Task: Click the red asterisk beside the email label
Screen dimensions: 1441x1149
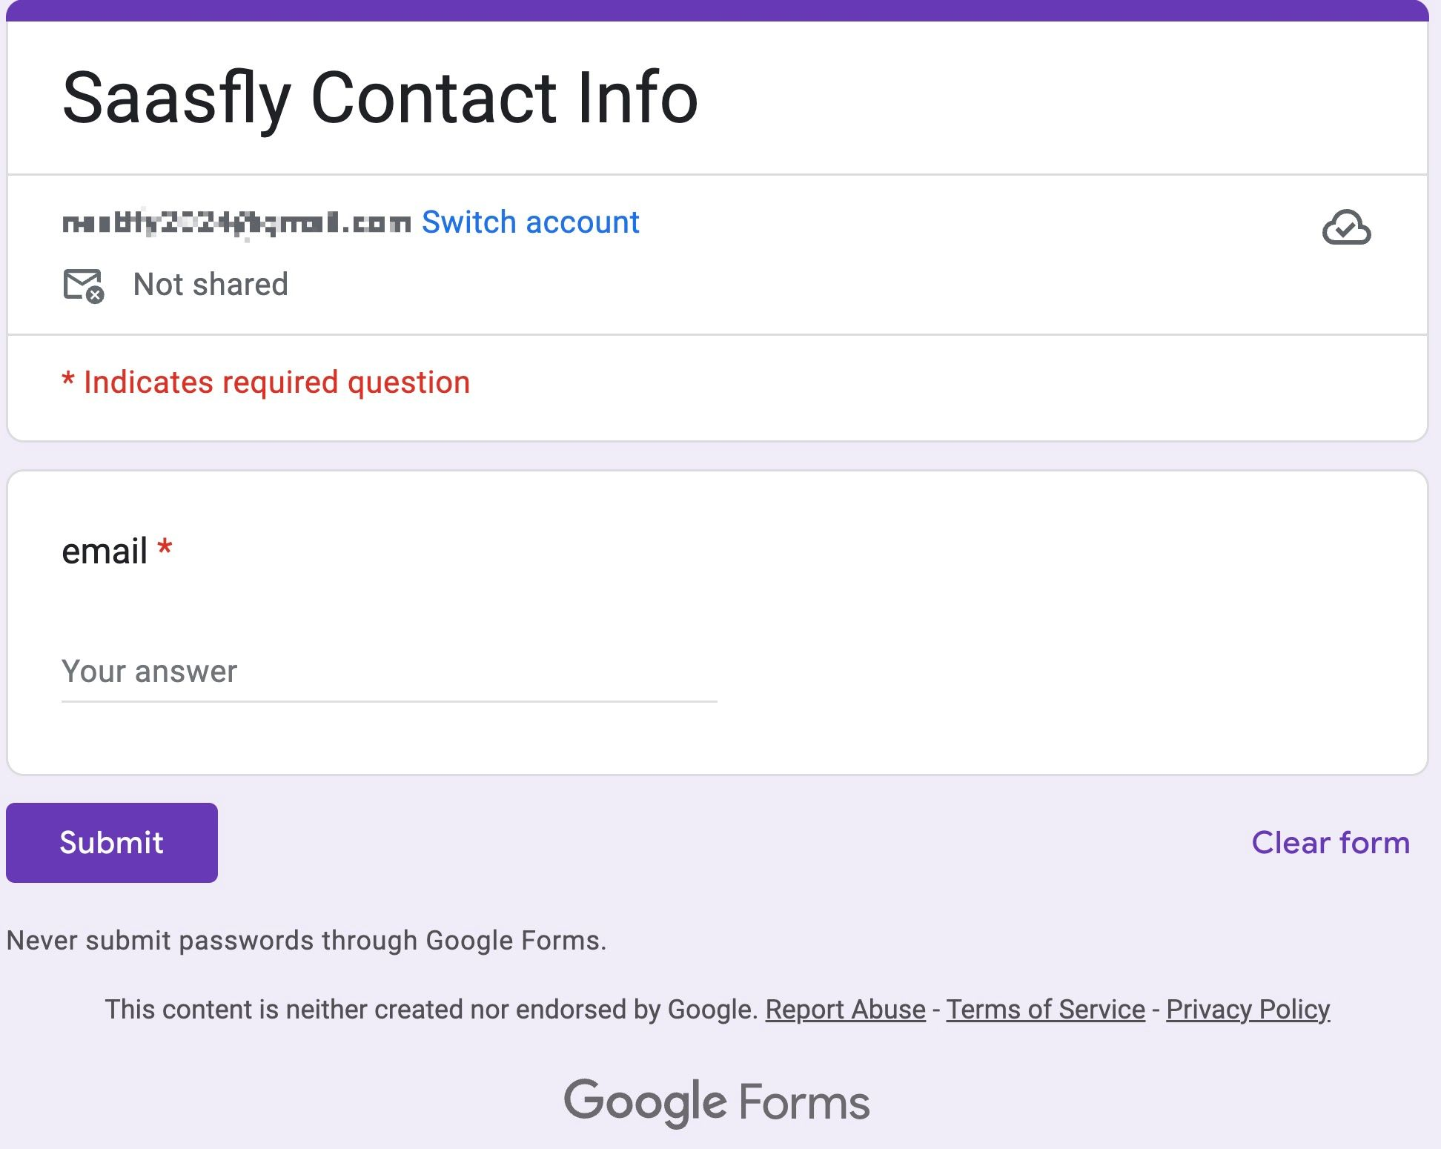Action: [165, 549]
